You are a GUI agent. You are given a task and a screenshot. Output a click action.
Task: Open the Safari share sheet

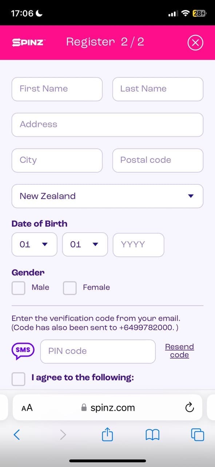[107, 434]
